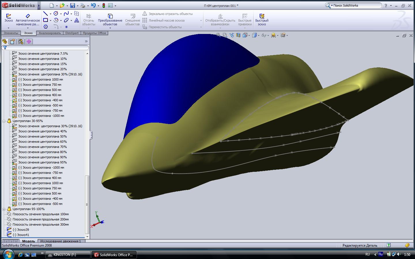Select Эскиз сечения центроплана 50% in tree

[42, 136]
